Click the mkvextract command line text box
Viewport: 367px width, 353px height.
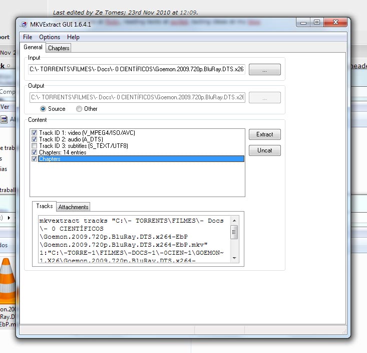(134, 239)
